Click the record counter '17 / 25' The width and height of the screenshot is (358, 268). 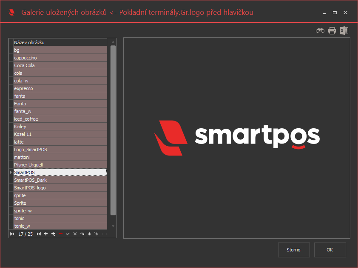click(x=26, y=234)
